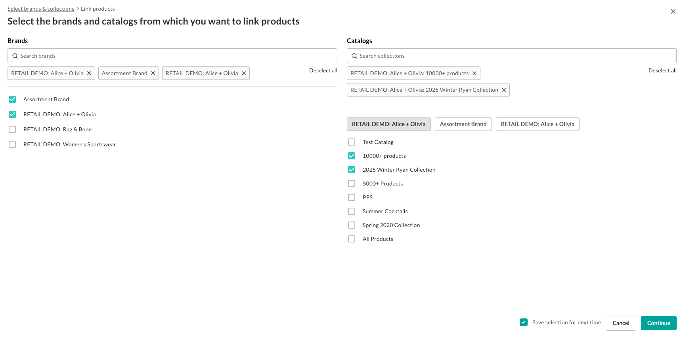The width and height of the screenshot is (683, 337).
Task: Open the last RETAIL DEMO: Alice + Olivia tab
Action: coord(537,124)
